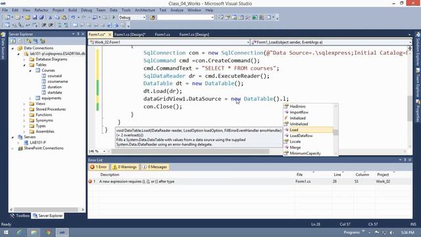Click the Decrease Indent icon

tap(44, 25)
